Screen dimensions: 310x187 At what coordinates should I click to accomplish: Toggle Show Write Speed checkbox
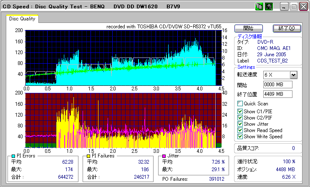240,137
